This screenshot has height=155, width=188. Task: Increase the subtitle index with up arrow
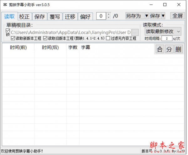(x=109, y=14)
